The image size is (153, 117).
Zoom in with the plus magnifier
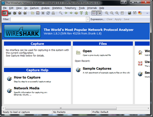[x=107, y=13]
